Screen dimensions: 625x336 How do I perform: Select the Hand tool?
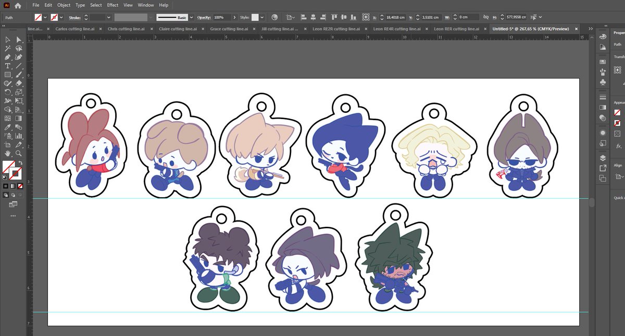pyautogui.click(x=8, y=154)
